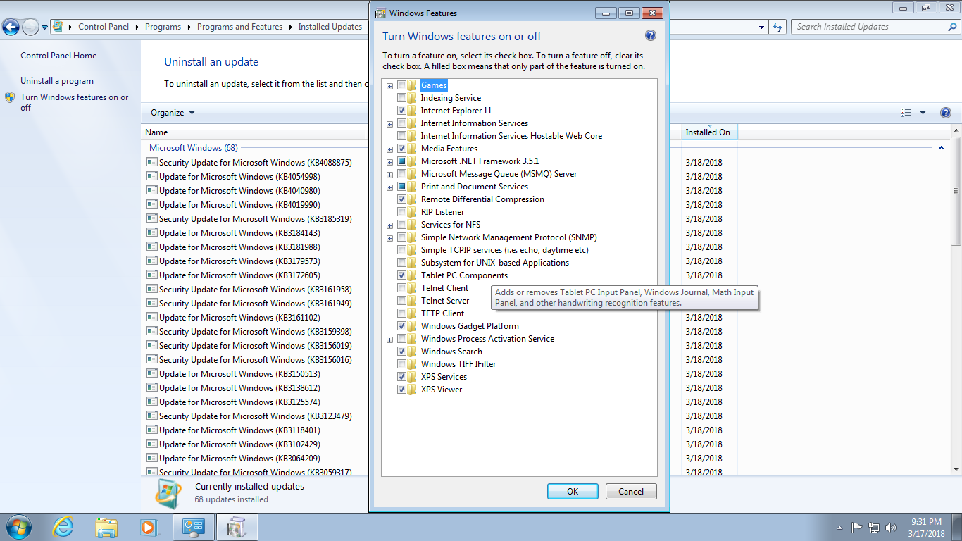Image resolution: width=962 pixels, height=541 pixels.
Task: Open the Start menu orb
Action: [18, 527]
